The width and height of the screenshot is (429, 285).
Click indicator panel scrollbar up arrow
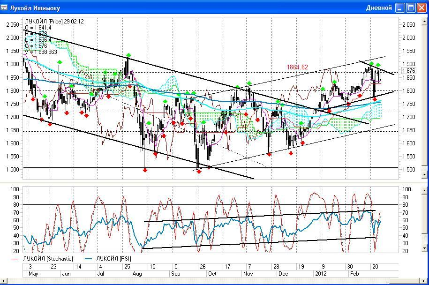[x=424, y=190]
